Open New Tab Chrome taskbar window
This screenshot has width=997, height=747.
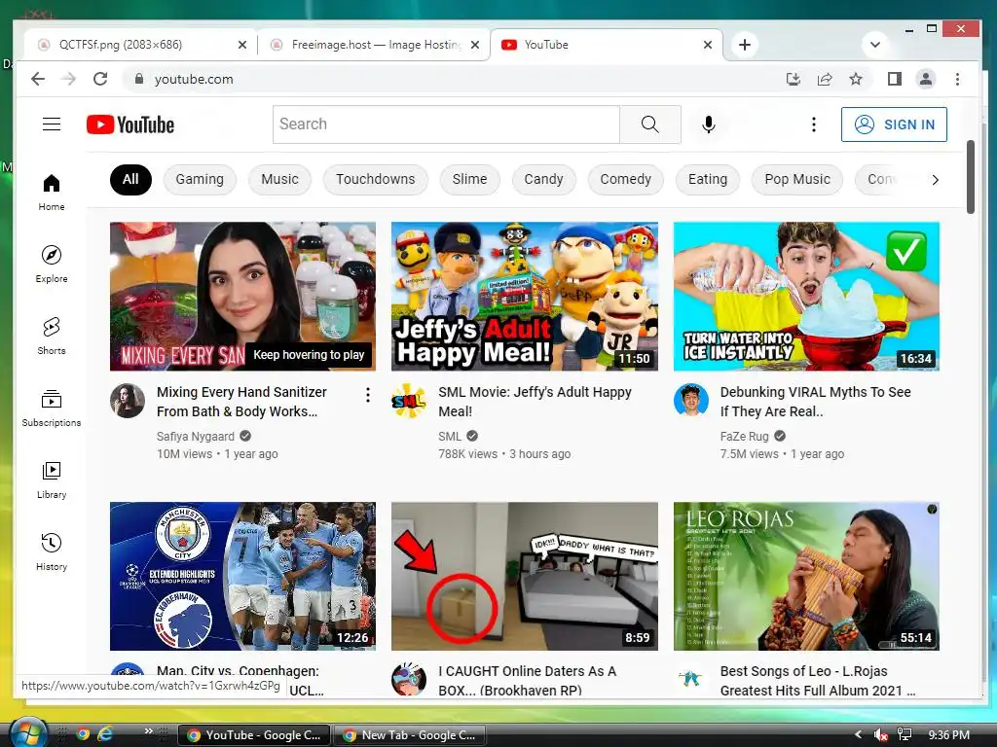coord(410,735)
